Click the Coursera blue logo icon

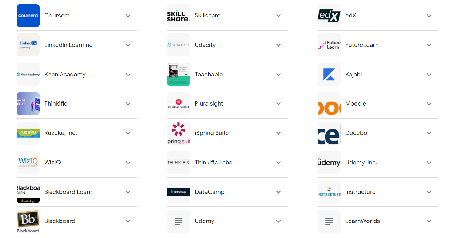(x=28, y=16)
